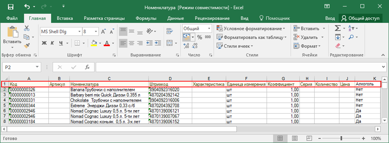Screen dimensions: 389x143
Task: Decrease the font size
Action: [112, 32]
